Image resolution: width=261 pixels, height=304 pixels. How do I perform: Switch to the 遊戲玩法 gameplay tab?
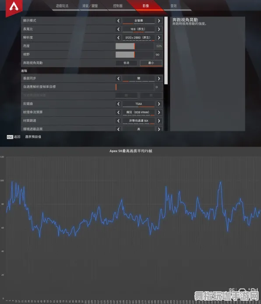[62, 6]
